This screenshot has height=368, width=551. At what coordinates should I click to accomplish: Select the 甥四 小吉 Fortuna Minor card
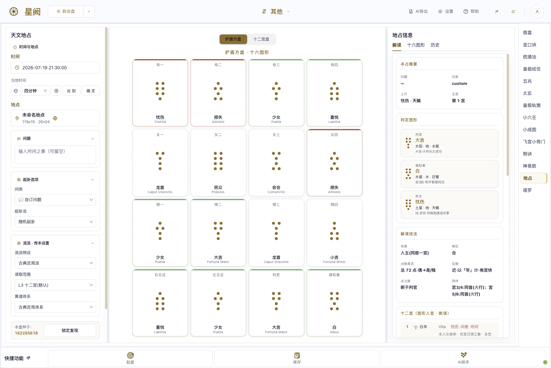point(335,233)
